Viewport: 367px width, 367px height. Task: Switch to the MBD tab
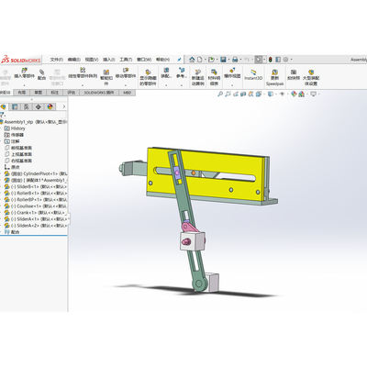point(127,93)
